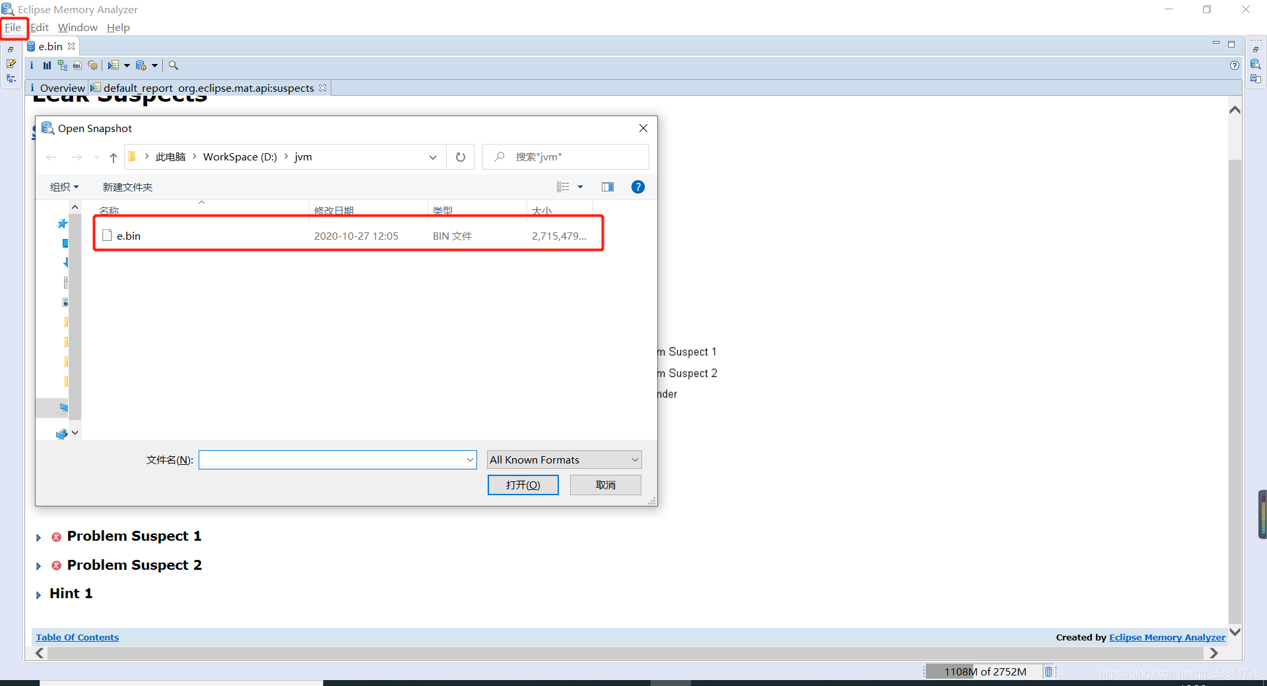Open the view options dropdown arrow
Viewport: 1267px width, 686px height.
581,187
